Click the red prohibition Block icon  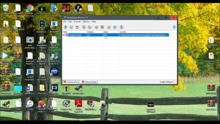click(102, 27)
